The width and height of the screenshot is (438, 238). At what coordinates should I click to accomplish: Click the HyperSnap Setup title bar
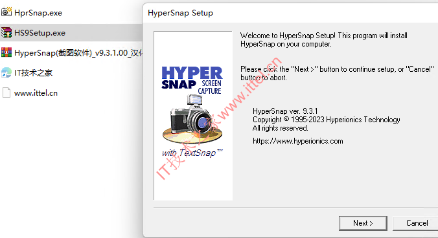[x=290, y=13]
